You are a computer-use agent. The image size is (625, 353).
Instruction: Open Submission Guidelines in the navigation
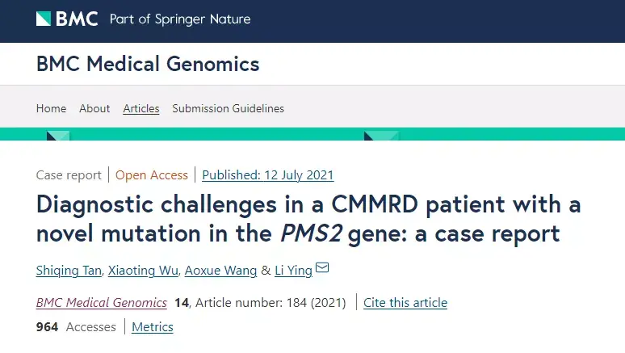[x=228, y=108]
